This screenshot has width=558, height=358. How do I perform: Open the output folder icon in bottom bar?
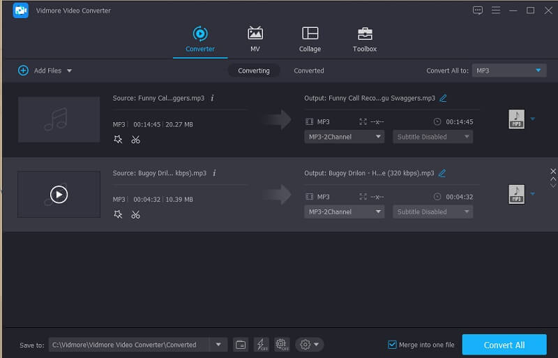coord(241,344)
